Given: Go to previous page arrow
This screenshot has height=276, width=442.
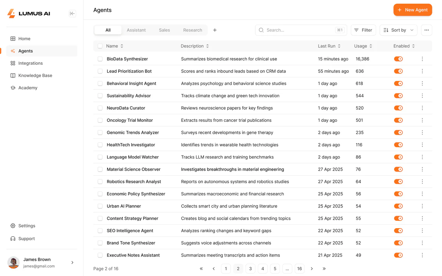Looking at the screenshot, I should click(x=214, y=269).
